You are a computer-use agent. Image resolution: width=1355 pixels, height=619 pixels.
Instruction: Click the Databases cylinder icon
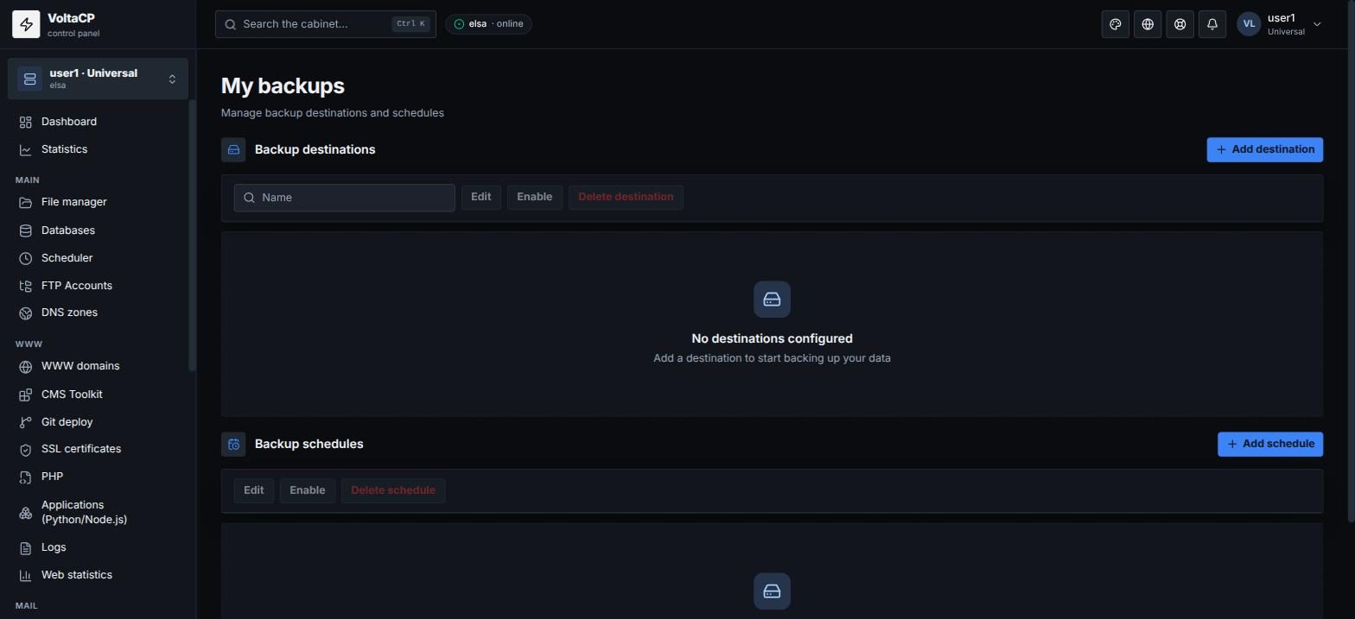(x=26, y=231)
